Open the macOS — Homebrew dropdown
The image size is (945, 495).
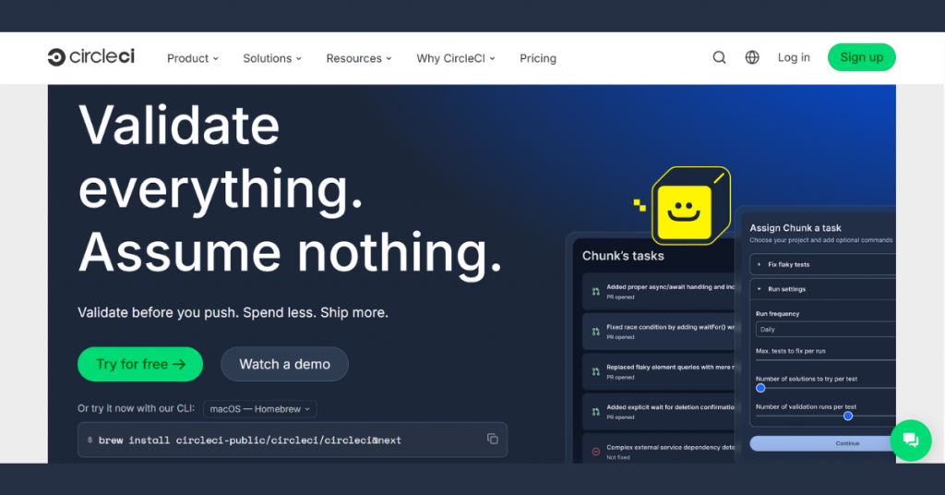coord(259,409)
